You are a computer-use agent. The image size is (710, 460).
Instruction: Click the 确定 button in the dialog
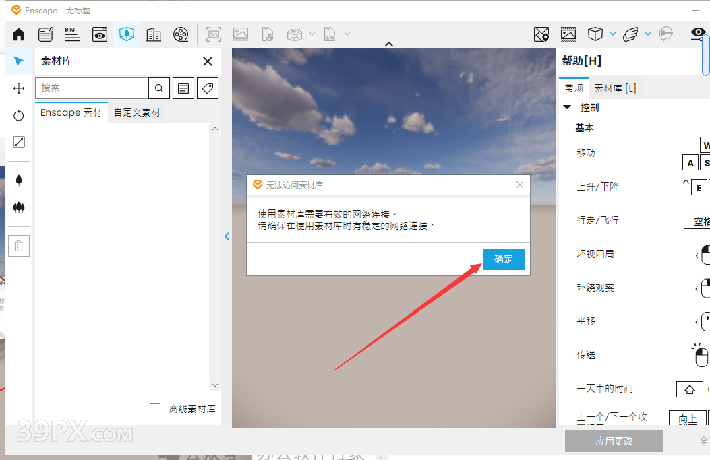click(503, 259)
